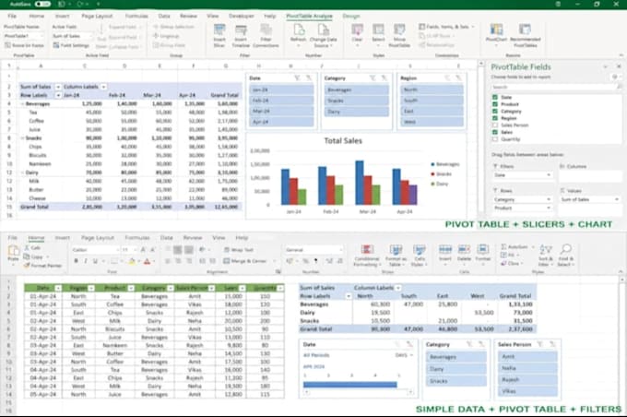Click the Search box in PivotTable Fields
Viewport: 627px width, 417px height.
point(556,87)
